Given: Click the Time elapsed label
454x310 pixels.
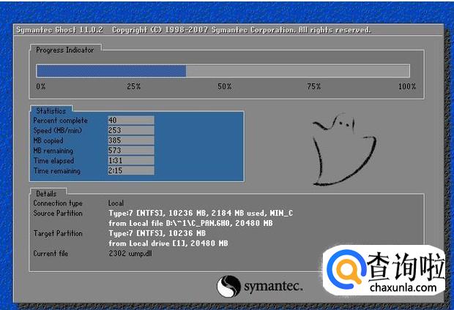Looking at the screenshot, I should (54, 161).
